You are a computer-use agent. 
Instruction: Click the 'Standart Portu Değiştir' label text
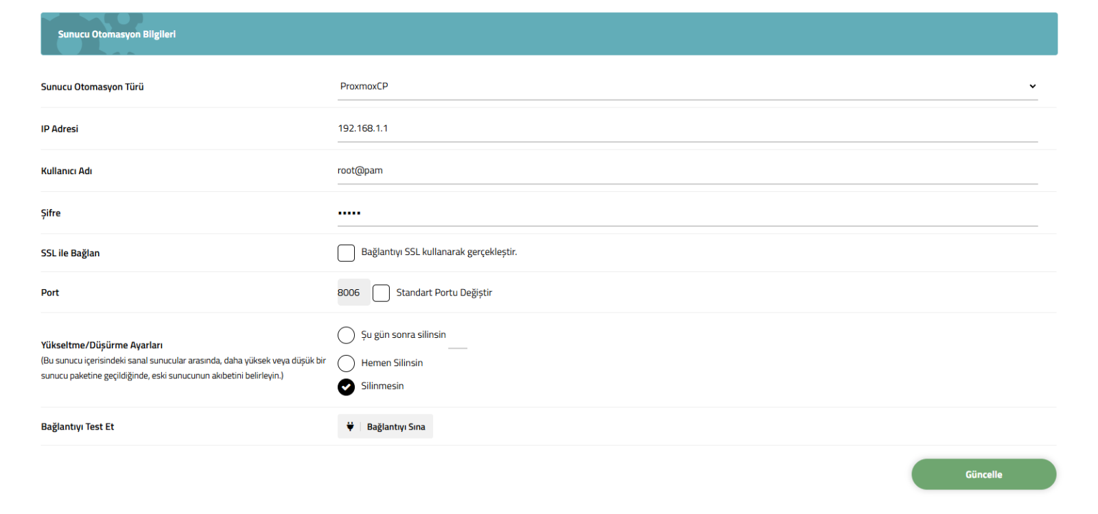(x=444, y=293)
